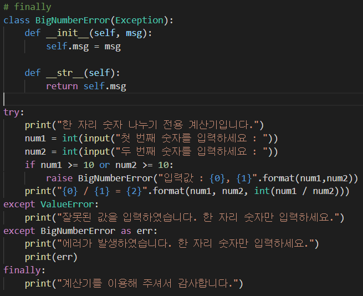Click the '# finally' comment line
This screenshot has height=296, width=363.
pyautogui.click(x=27, y=7)
